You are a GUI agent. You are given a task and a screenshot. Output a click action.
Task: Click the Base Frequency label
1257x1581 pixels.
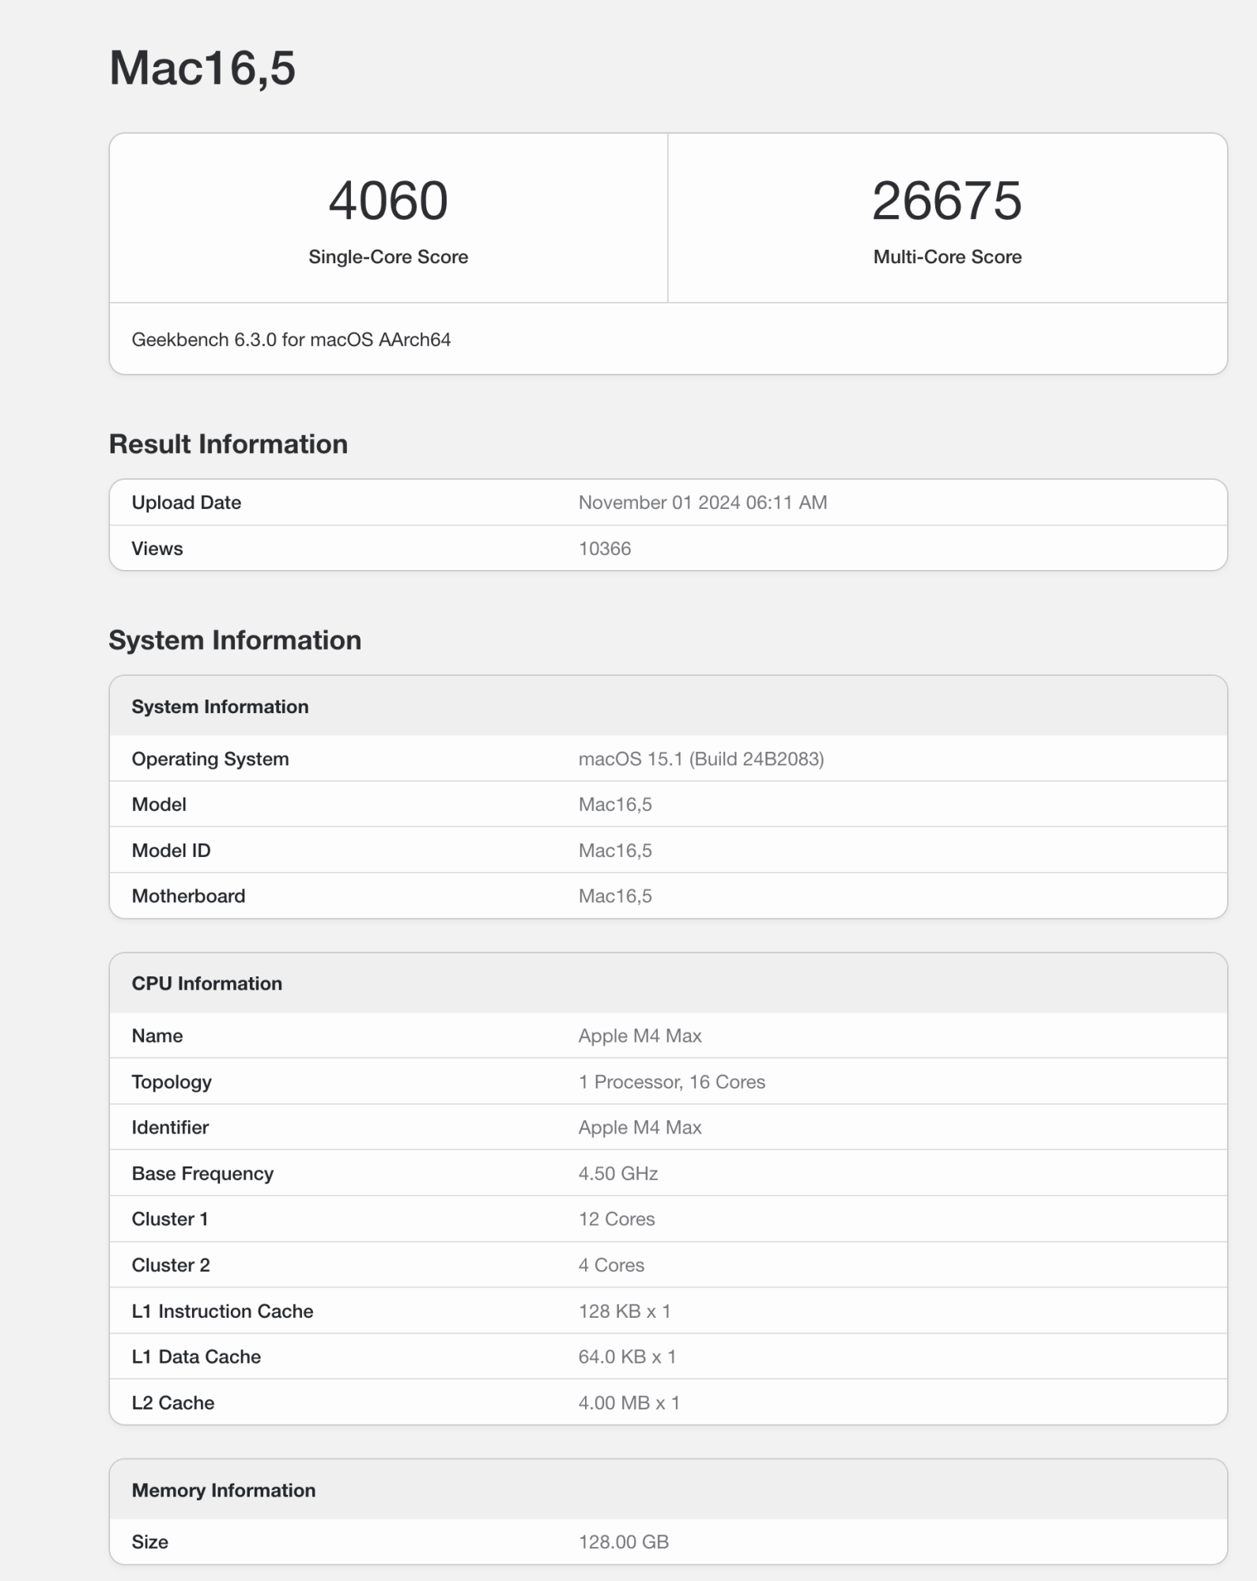pyautogui.click(x=202, y=1174)
